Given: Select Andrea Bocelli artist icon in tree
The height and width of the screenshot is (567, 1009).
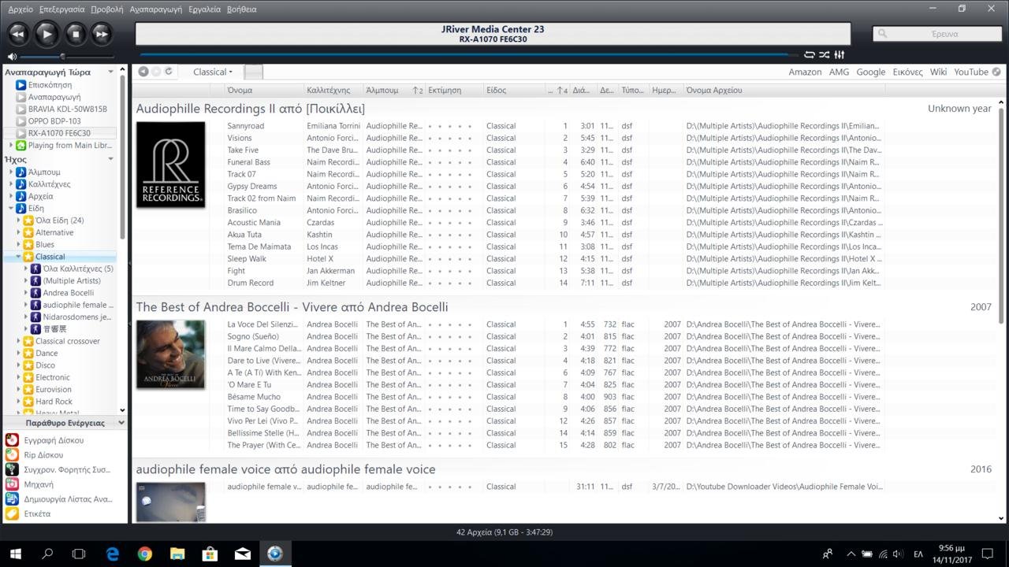Looking at the screenshot, I should pos(35,293).
